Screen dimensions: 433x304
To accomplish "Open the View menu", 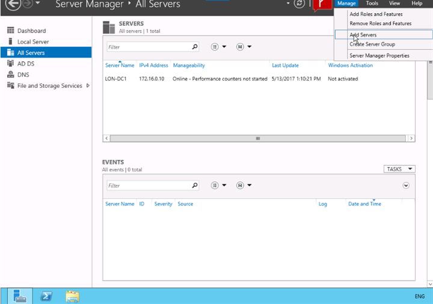I will click(x=395, y=4).
